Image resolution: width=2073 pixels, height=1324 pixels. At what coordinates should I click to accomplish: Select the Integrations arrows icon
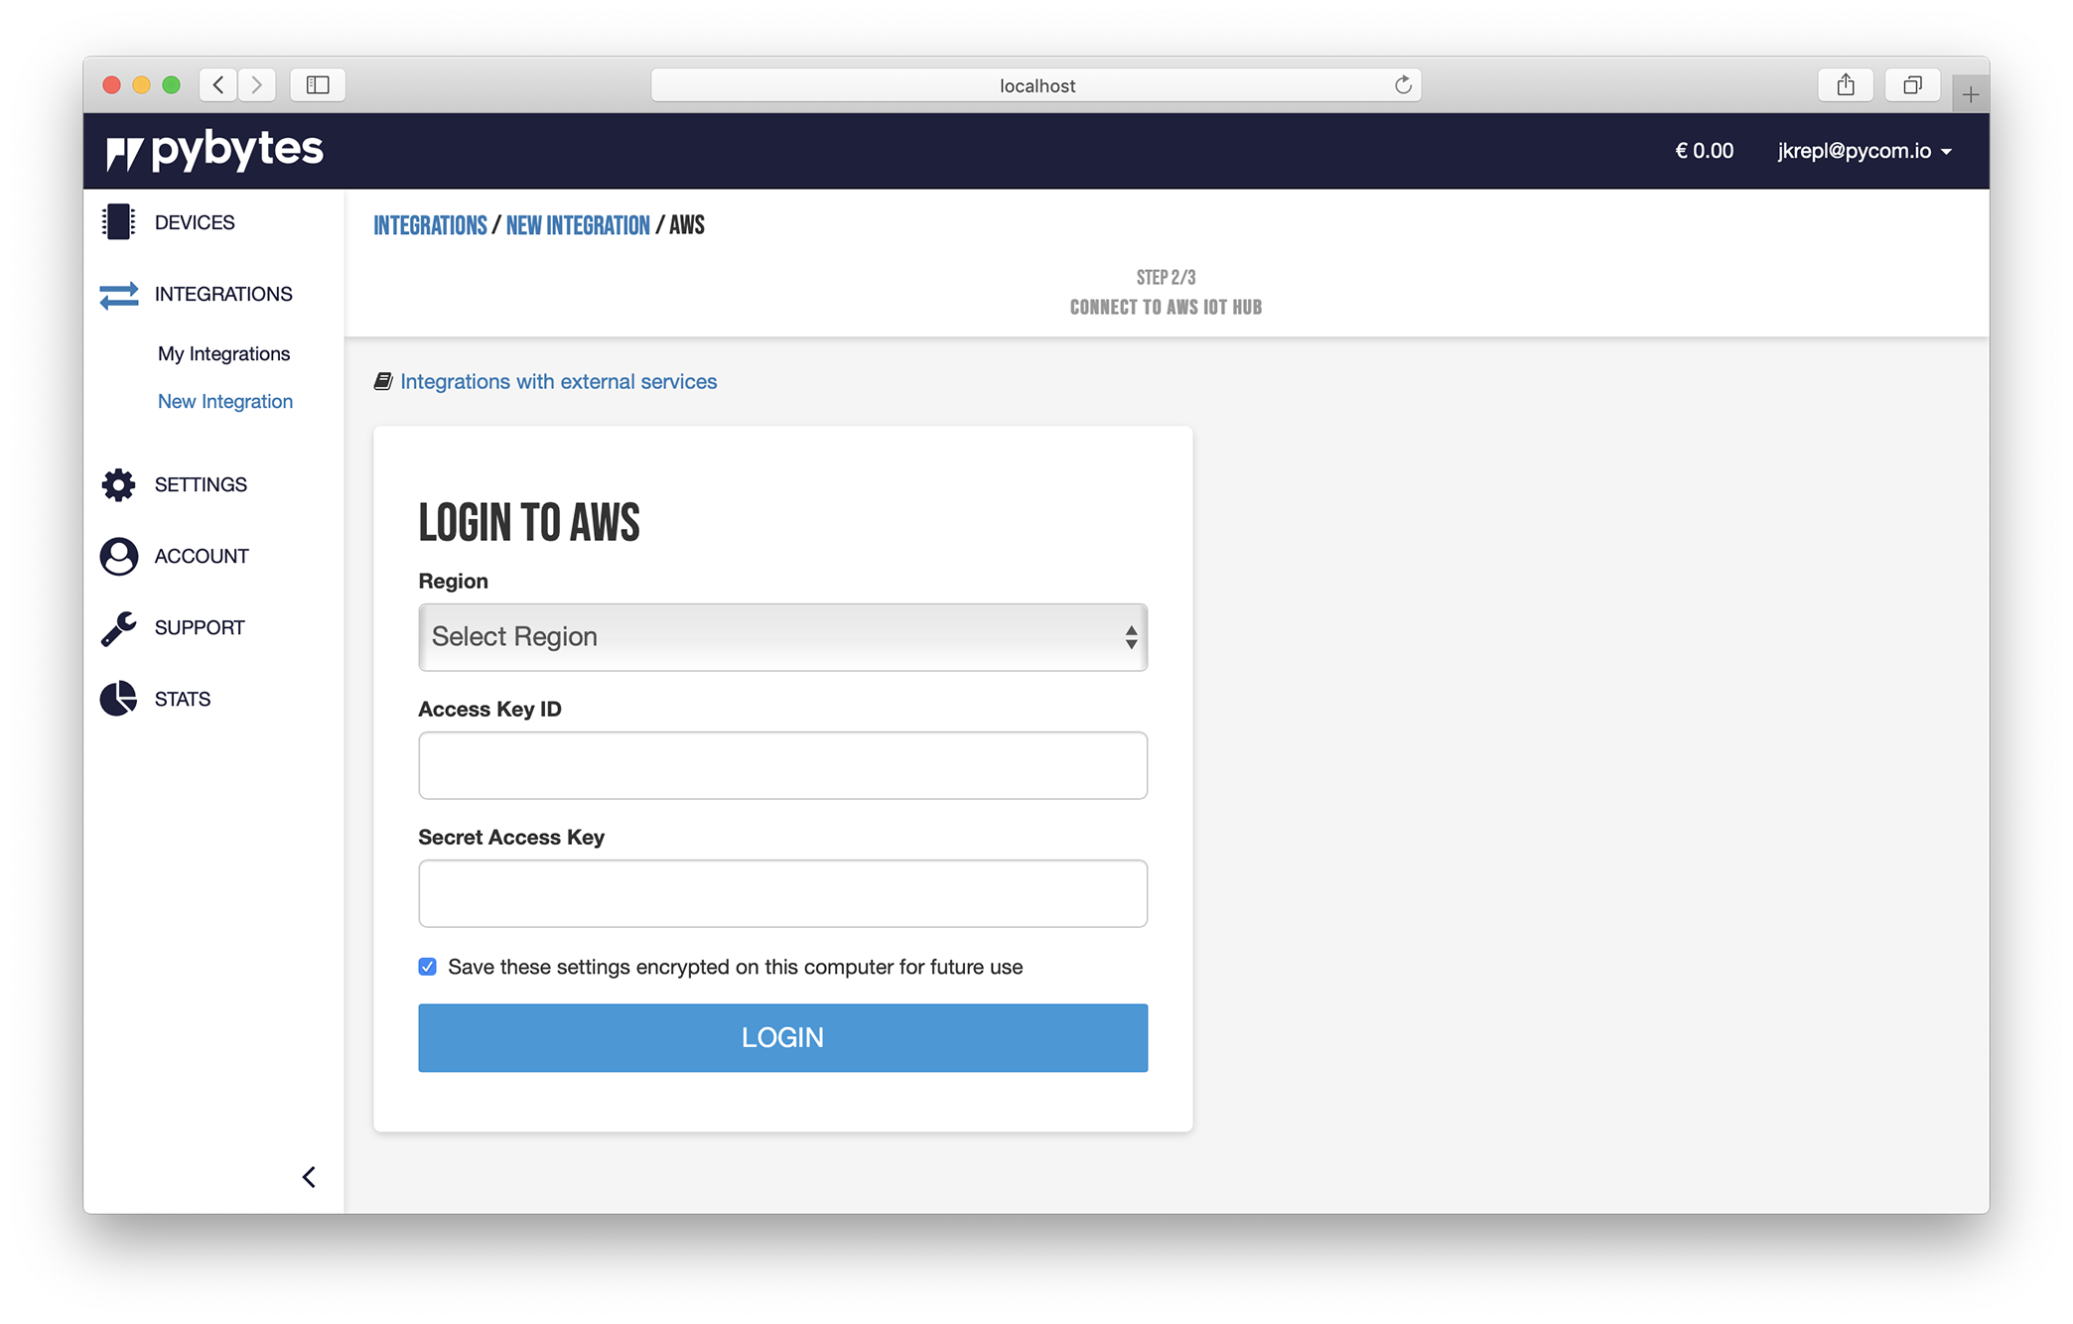coord(117,295)
